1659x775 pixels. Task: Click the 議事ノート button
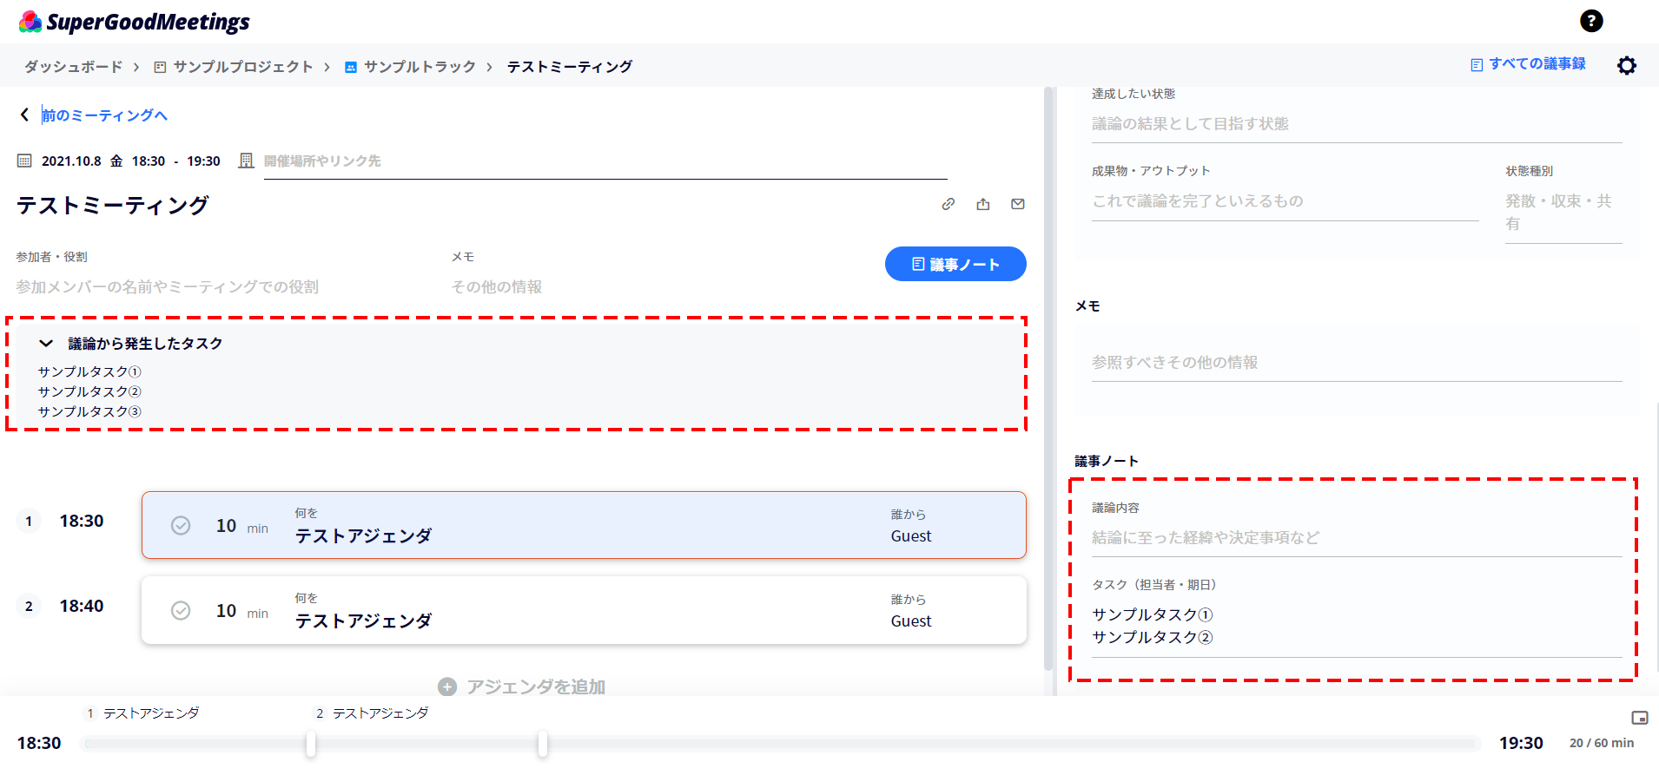(955, 264)
